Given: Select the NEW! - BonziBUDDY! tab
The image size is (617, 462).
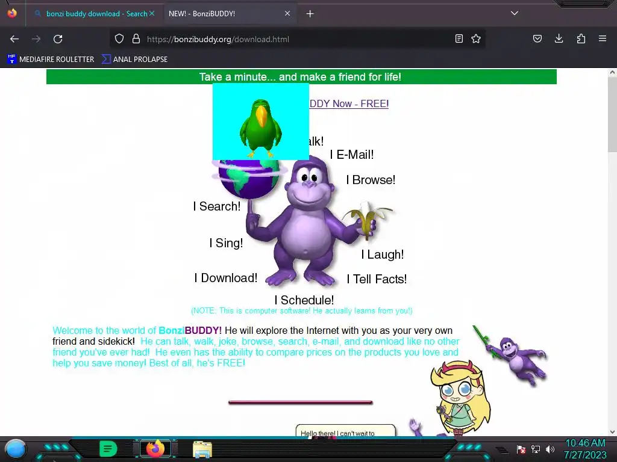Looking at the screenshot, I should [230, 14].
